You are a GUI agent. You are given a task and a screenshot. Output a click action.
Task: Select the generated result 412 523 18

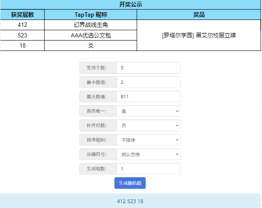[x=130, y=201]
